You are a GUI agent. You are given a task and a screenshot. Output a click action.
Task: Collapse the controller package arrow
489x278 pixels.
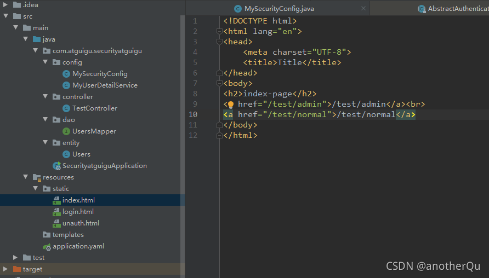[46, 96]
